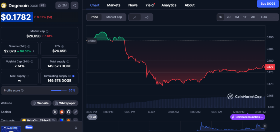Click the 65% profile score value

72,90
